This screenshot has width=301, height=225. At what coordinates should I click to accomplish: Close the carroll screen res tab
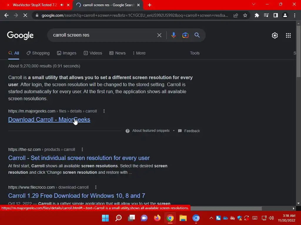[138, 5]
